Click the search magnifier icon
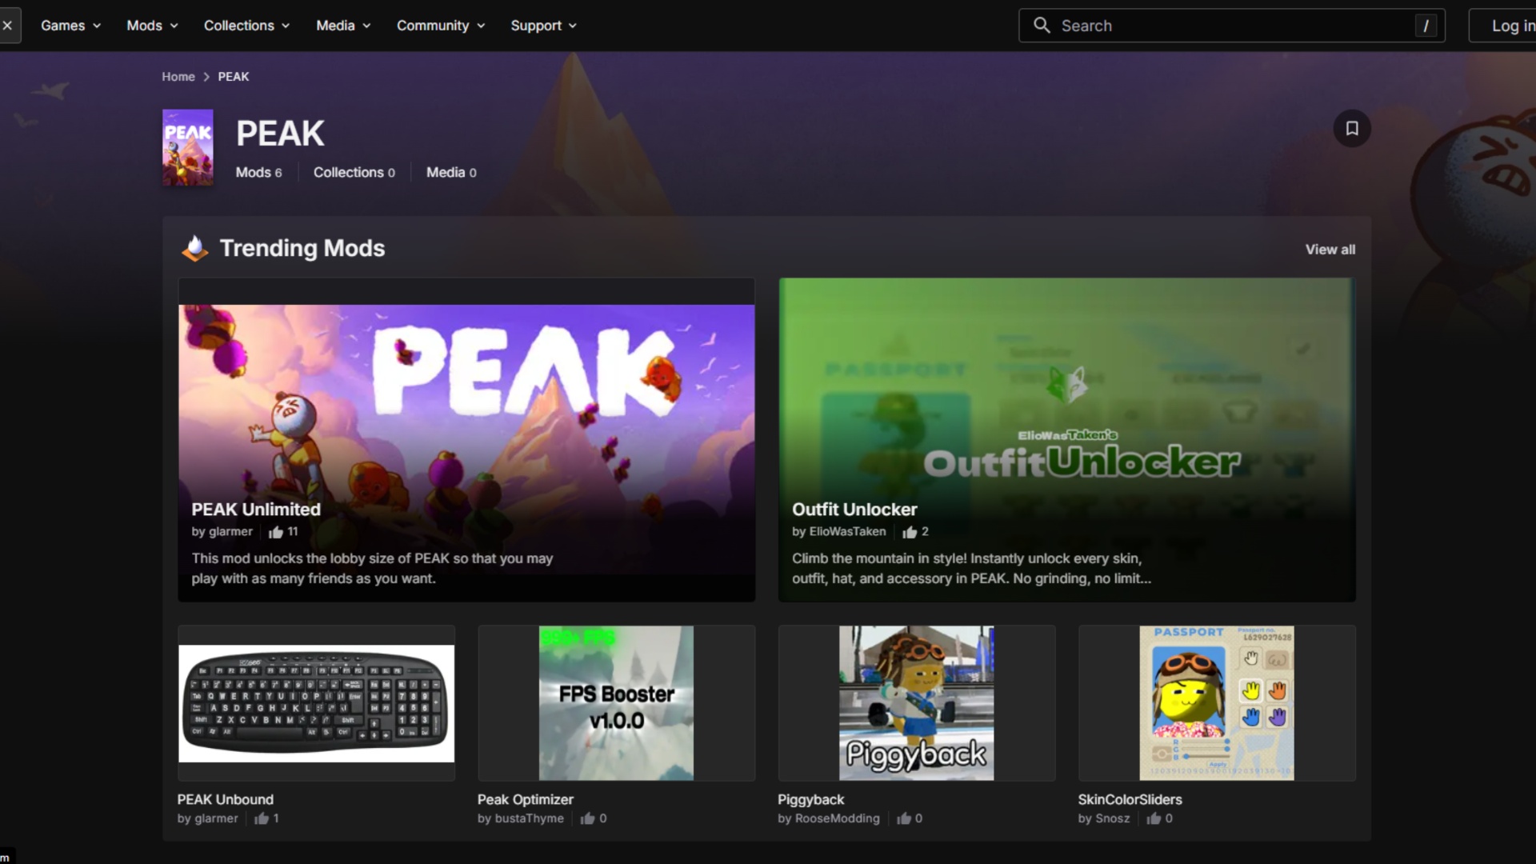 [1042, 26]
